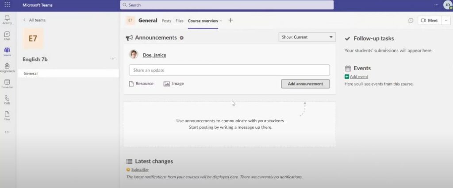
Task: Click Add announcement button
Action: [305, 84]
